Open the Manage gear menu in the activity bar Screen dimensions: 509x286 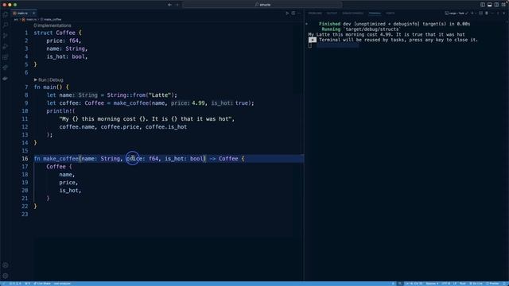tap(6, 276)
